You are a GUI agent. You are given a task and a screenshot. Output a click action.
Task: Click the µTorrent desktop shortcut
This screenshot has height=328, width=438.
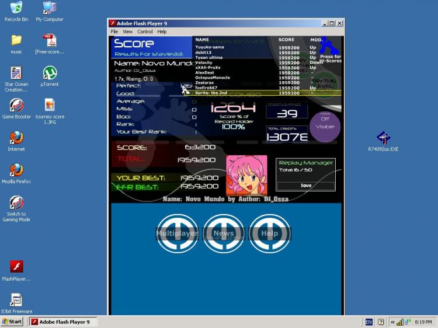tap(50, 76)
